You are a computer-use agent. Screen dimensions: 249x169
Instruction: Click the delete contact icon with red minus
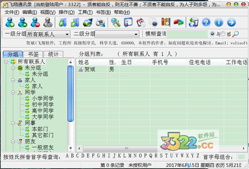(x=35, y=22)
